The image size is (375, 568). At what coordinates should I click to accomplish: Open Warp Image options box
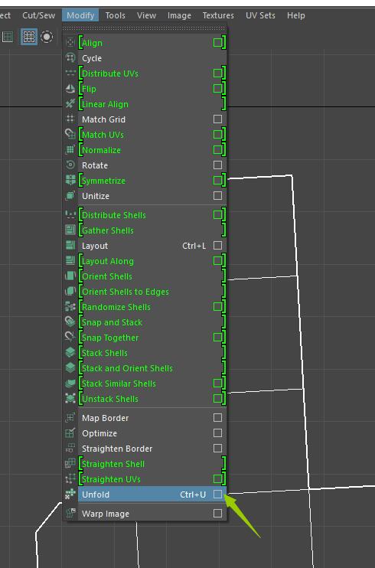(217, 514)
